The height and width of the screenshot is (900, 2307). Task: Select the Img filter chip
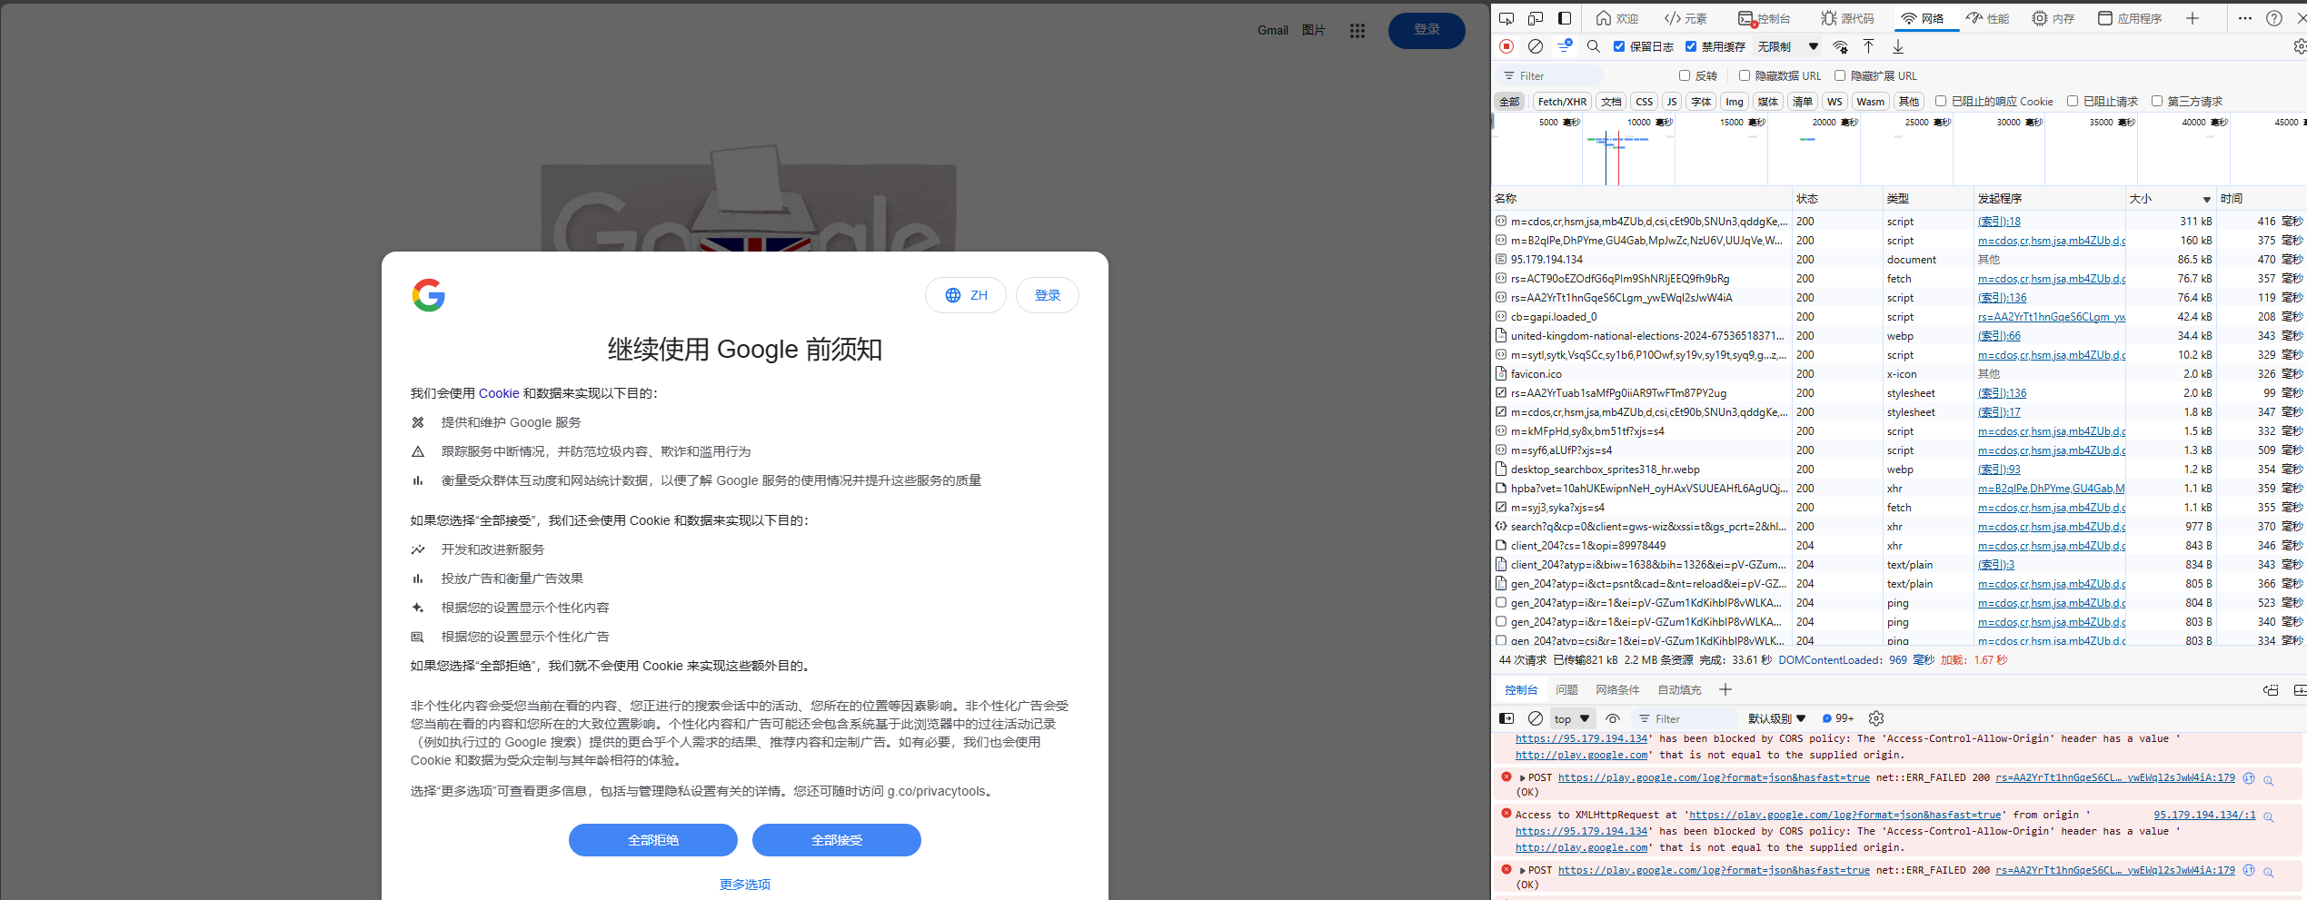click(x=1735, y=102)
